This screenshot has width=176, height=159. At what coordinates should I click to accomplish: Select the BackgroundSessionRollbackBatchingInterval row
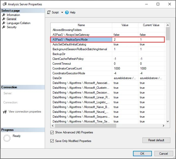(x=108, y=49)
